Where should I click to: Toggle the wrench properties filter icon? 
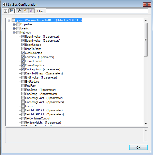19,11
